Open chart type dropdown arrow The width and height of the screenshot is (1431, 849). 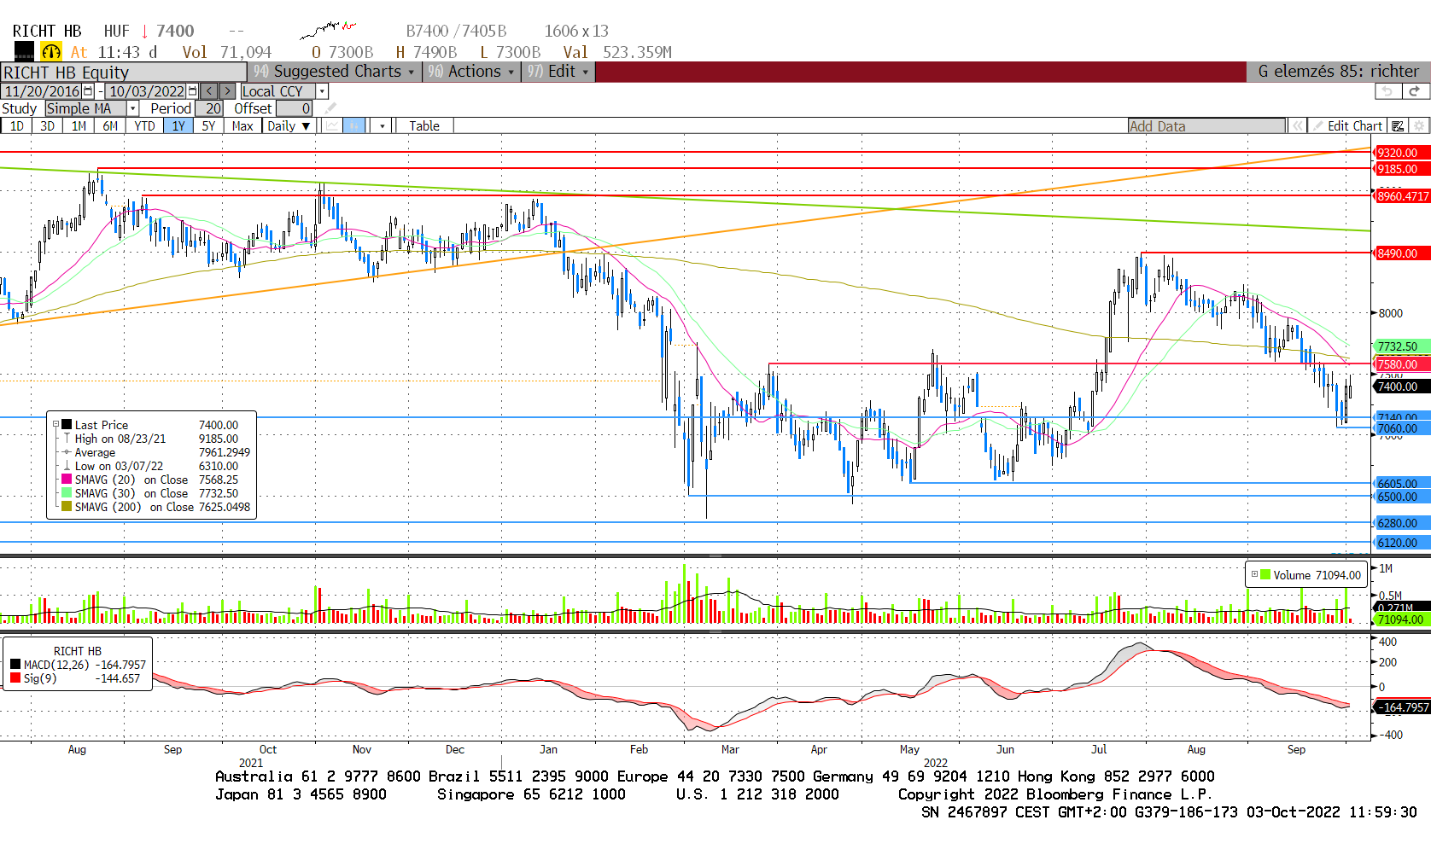382,126
